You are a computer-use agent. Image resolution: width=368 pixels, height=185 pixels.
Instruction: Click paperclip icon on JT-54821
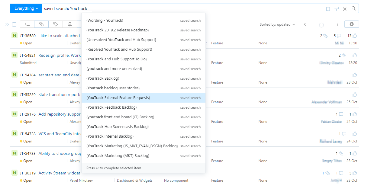click(x=344, y=56)
